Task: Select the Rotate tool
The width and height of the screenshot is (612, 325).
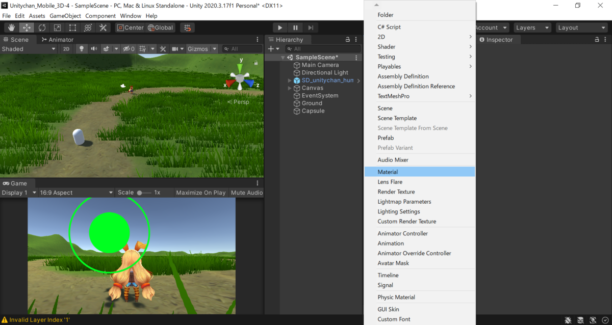Action: tap(42, 28)
